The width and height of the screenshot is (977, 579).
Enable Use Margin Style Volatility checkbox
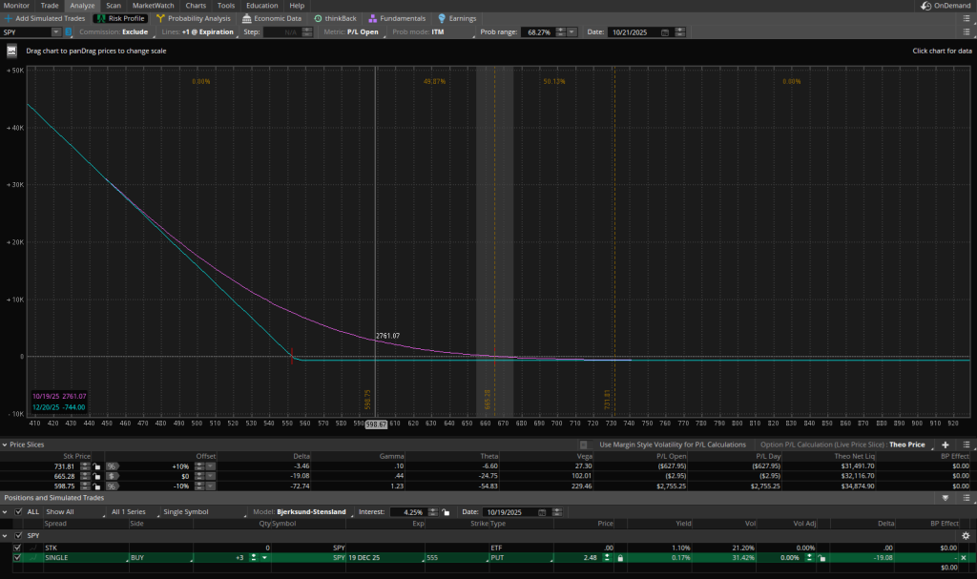(x=590, y=445)
